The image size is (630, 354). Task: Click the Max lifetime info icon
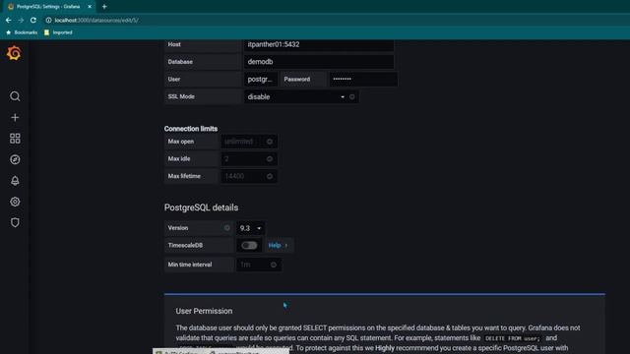pos(270,176)
